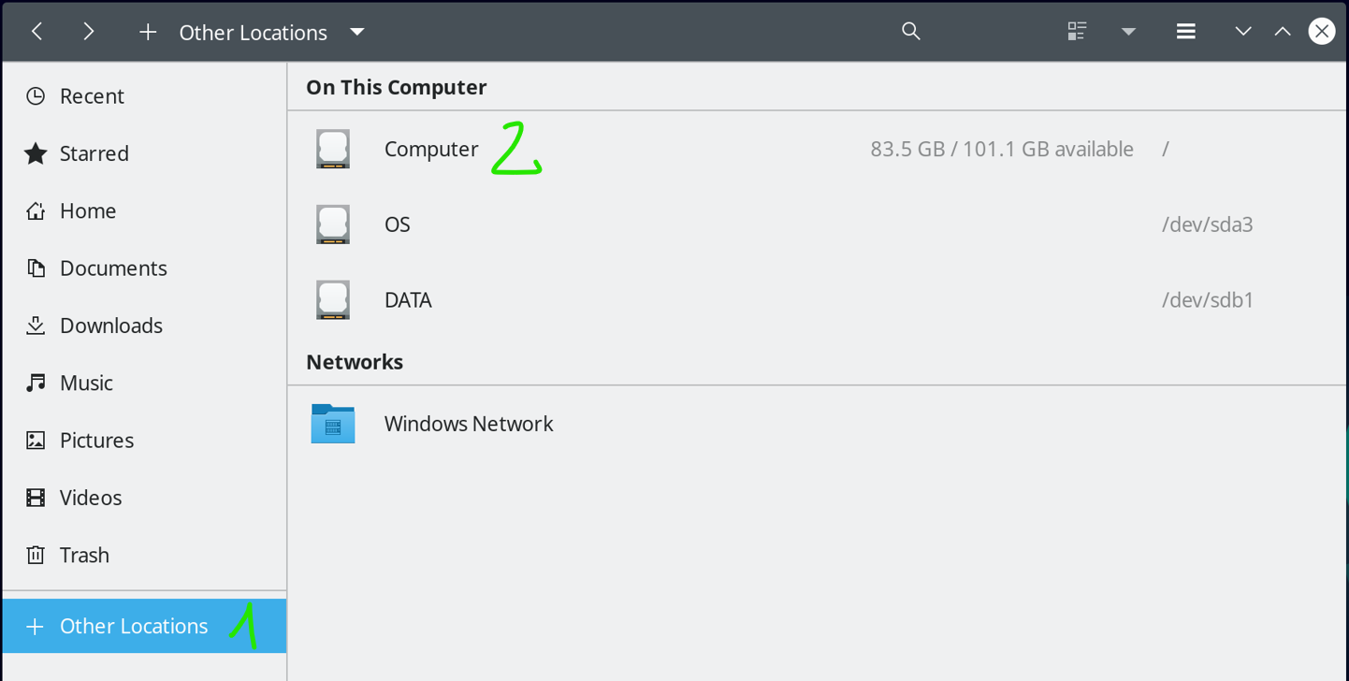Click the DATA drive icon

333,300
